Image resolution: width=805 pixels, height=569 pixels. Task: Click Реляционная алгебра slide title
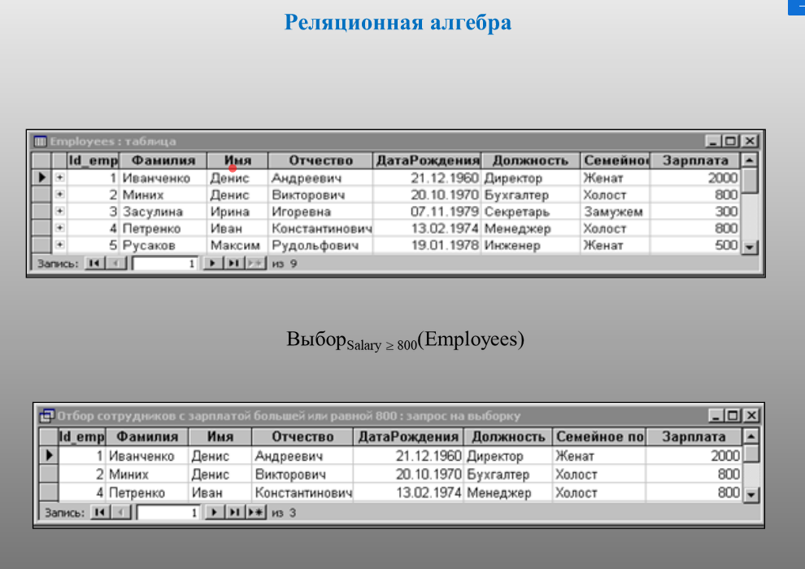(398, 22)
